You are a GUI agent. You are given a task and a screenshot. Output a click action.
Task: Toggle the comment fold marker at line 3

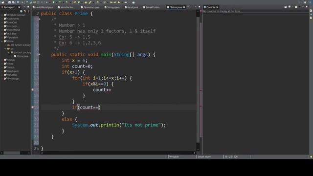point(40,19)
